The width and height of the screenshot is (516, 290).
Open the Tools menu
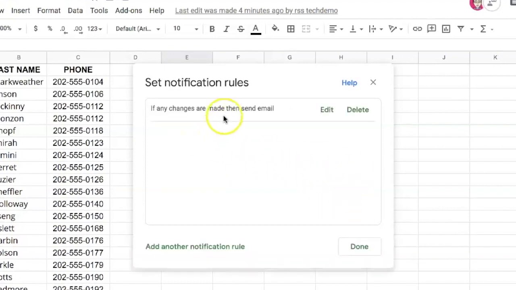coord(99,10)
